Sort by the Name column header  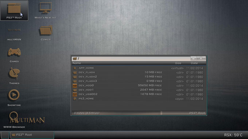click(x=77, y=63)
